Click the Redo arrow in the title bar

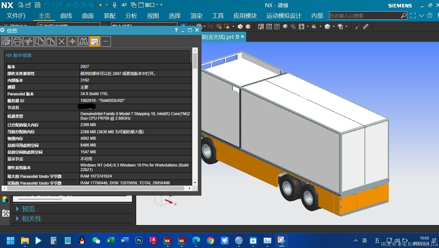(59, 5)
